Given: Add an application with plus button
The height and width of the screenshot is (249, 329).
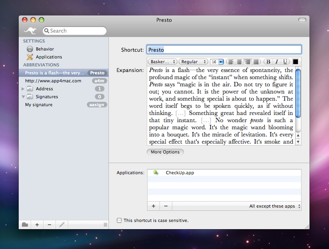Looking at the screenshot, I should (153, 206).
